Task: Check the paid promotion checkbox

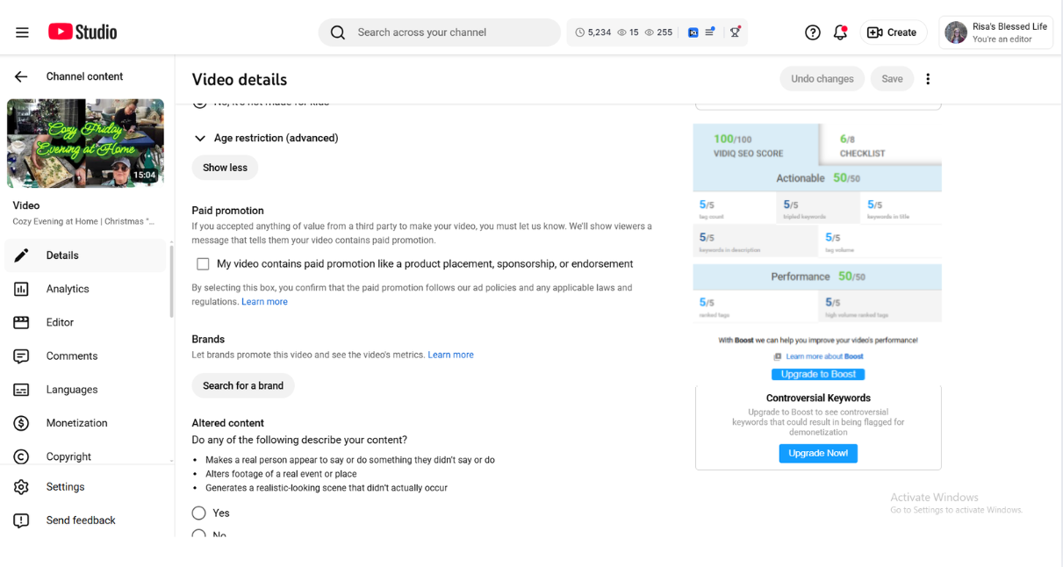Action: tap(203, 264)
